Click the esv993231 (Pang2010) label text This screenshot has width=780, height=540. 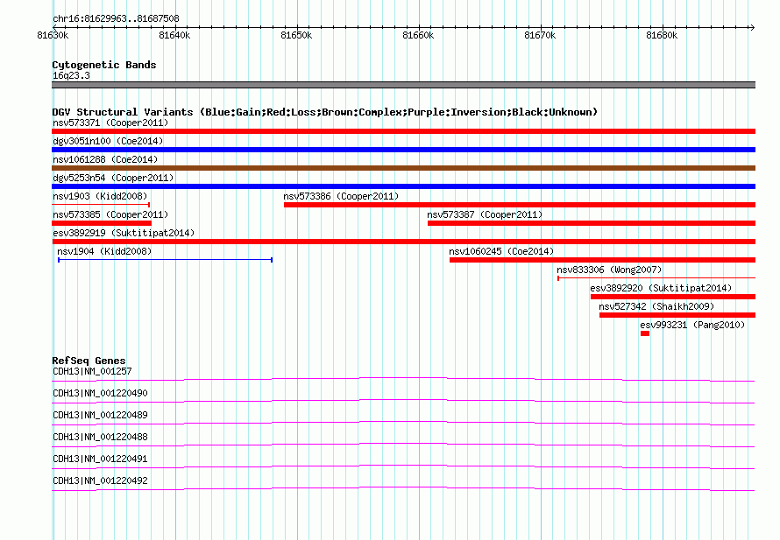692,325
